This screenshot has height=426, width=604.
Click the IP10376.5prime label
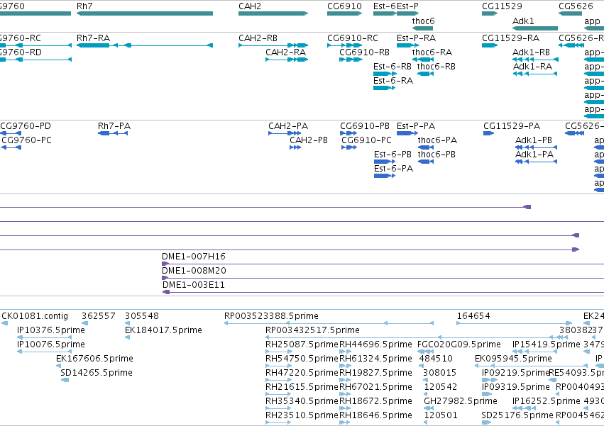click(51, 330)
